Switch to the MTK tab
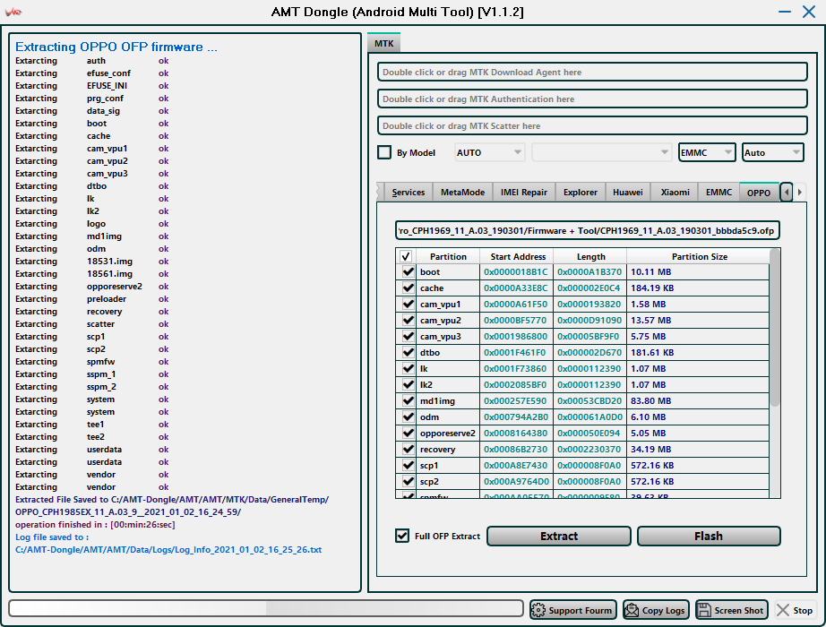Image resolution: width=826 pixels, height=627 pixels. 384,43
